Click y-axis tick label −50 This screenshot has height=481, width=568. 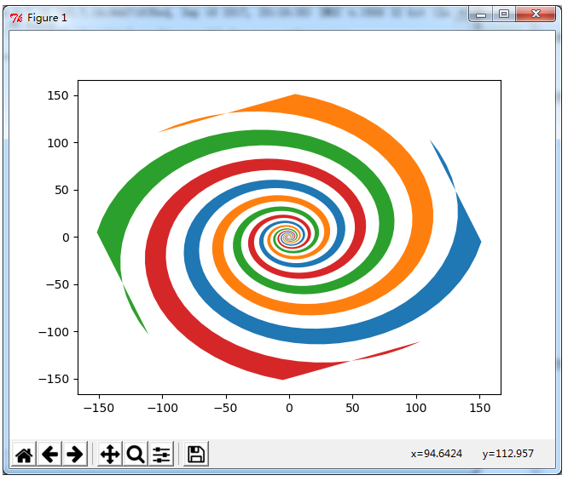[57, 284]
